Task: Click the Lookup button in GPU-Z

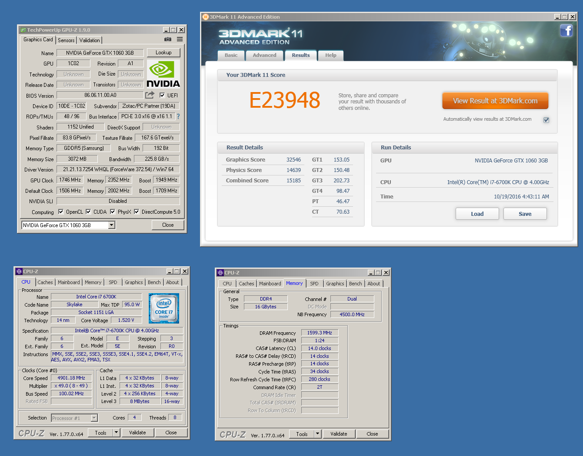Action: coord(163,53)
